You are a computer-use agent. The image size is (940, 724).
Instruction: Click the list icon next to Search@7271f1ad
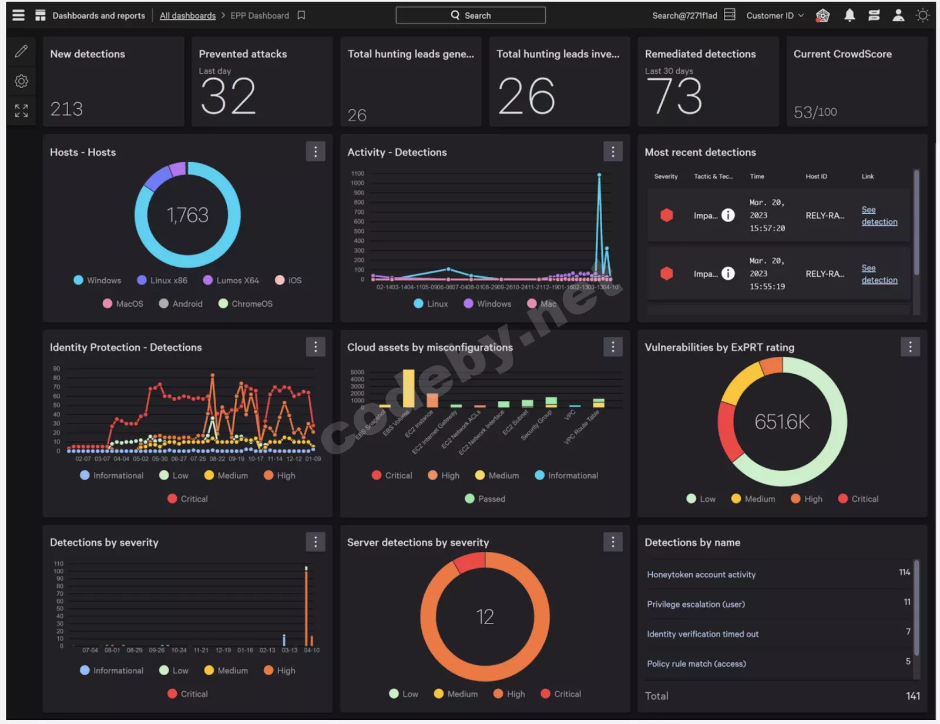tap(730, 15)
